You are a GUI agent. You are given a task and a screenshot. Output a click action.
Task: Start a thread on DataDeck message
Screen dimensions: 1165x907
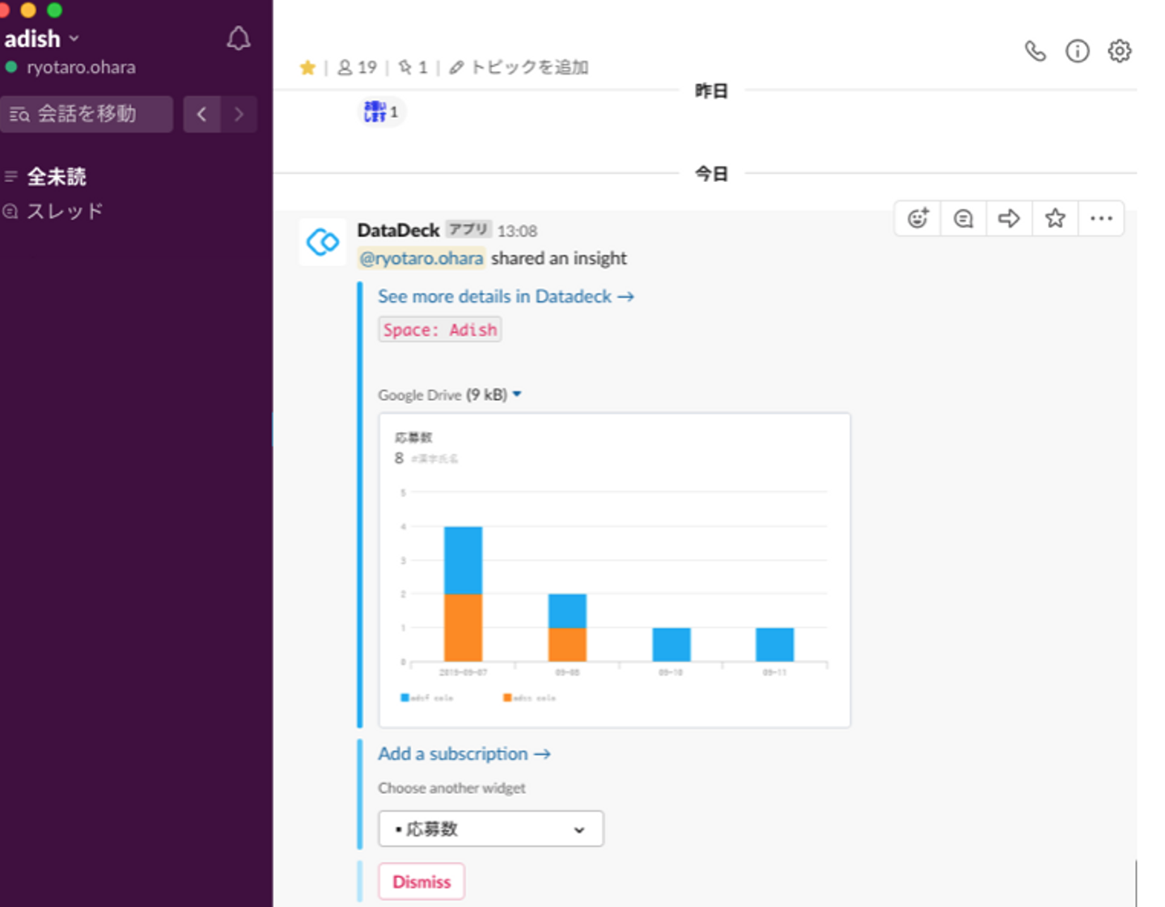pyautogui.click(x=963, y=218)
